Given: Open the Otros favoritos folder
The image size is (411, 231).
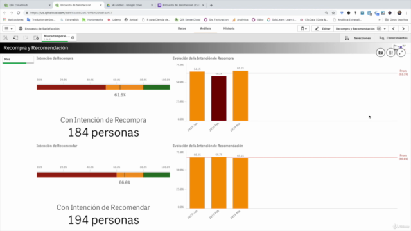Looking at the screenshot, I should click(396, 20).
